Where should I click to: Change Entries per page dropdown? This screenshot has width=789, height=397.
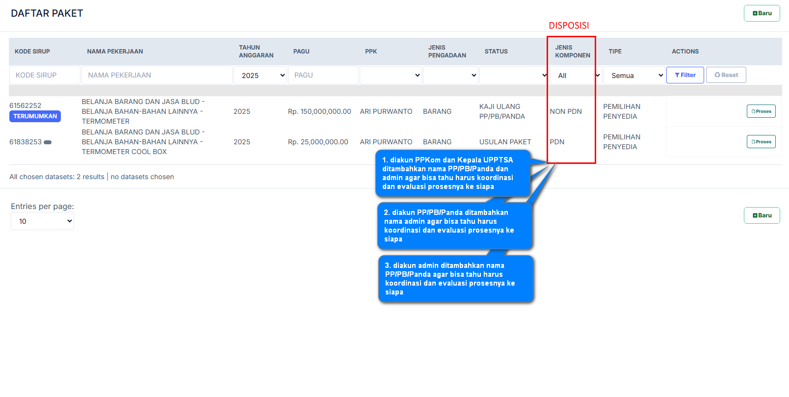[x=42, y=221]
